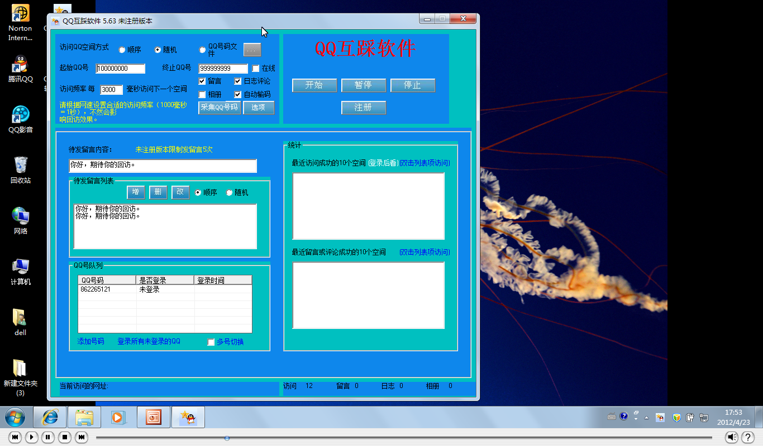Click the 访问频率 milliseconds field
The height and width of the screenshot is (446, 763).
[x=112, y=90]
